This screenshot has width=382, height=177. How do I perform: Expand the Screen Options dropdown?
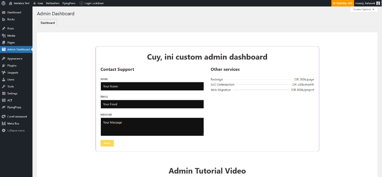coord(364,10)
